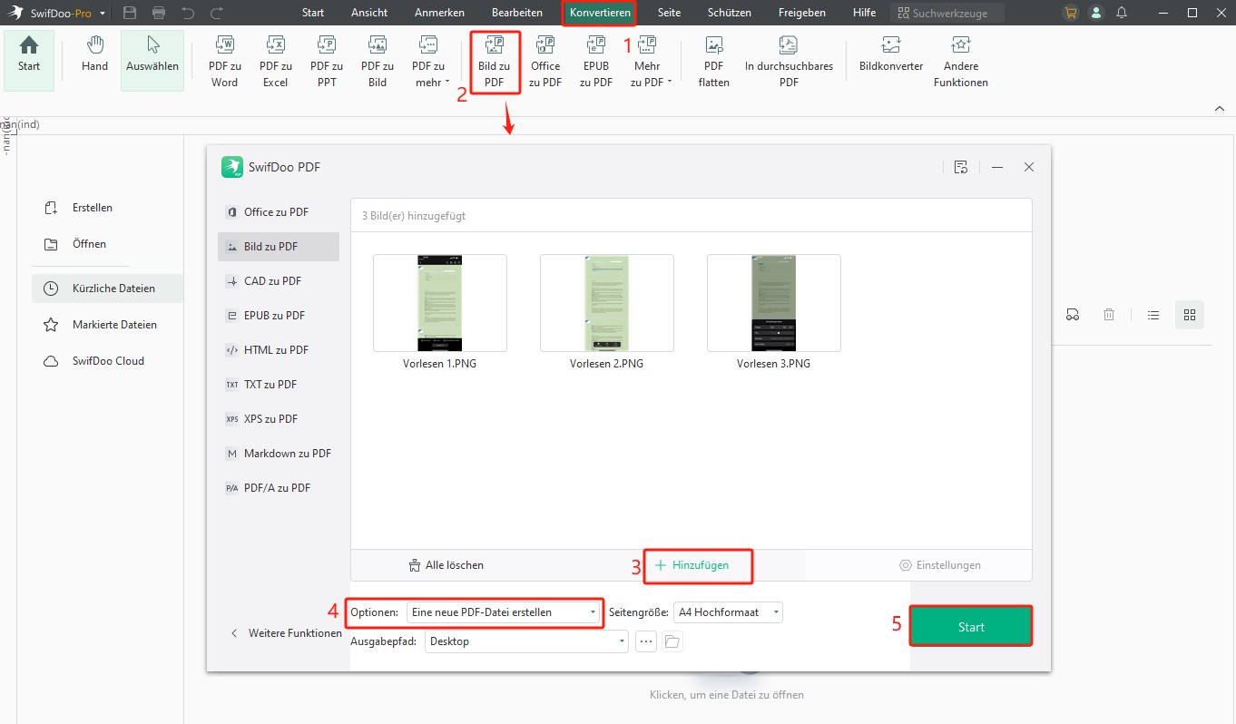Click the Print icon in title bar

159,13
